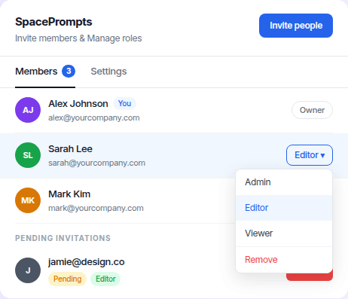Click the pending email jamie@design.co

pyautogui.click(x=87, y=262)
